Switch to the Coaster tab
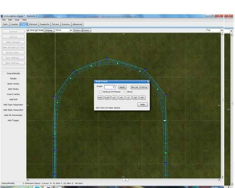Image resolution: width=235 pixels, height=188 pixels. click(x=14, y=24)
